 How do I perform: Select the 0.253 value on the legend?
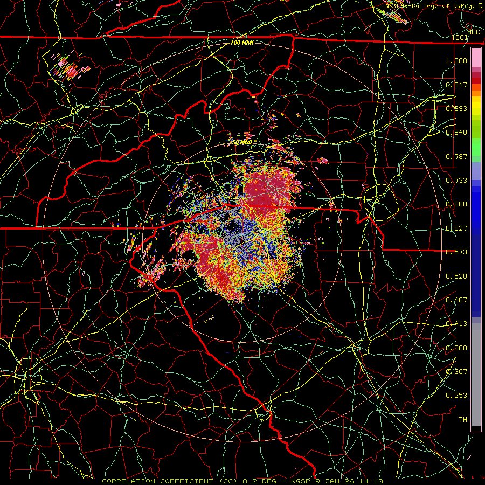coord(456,396)
